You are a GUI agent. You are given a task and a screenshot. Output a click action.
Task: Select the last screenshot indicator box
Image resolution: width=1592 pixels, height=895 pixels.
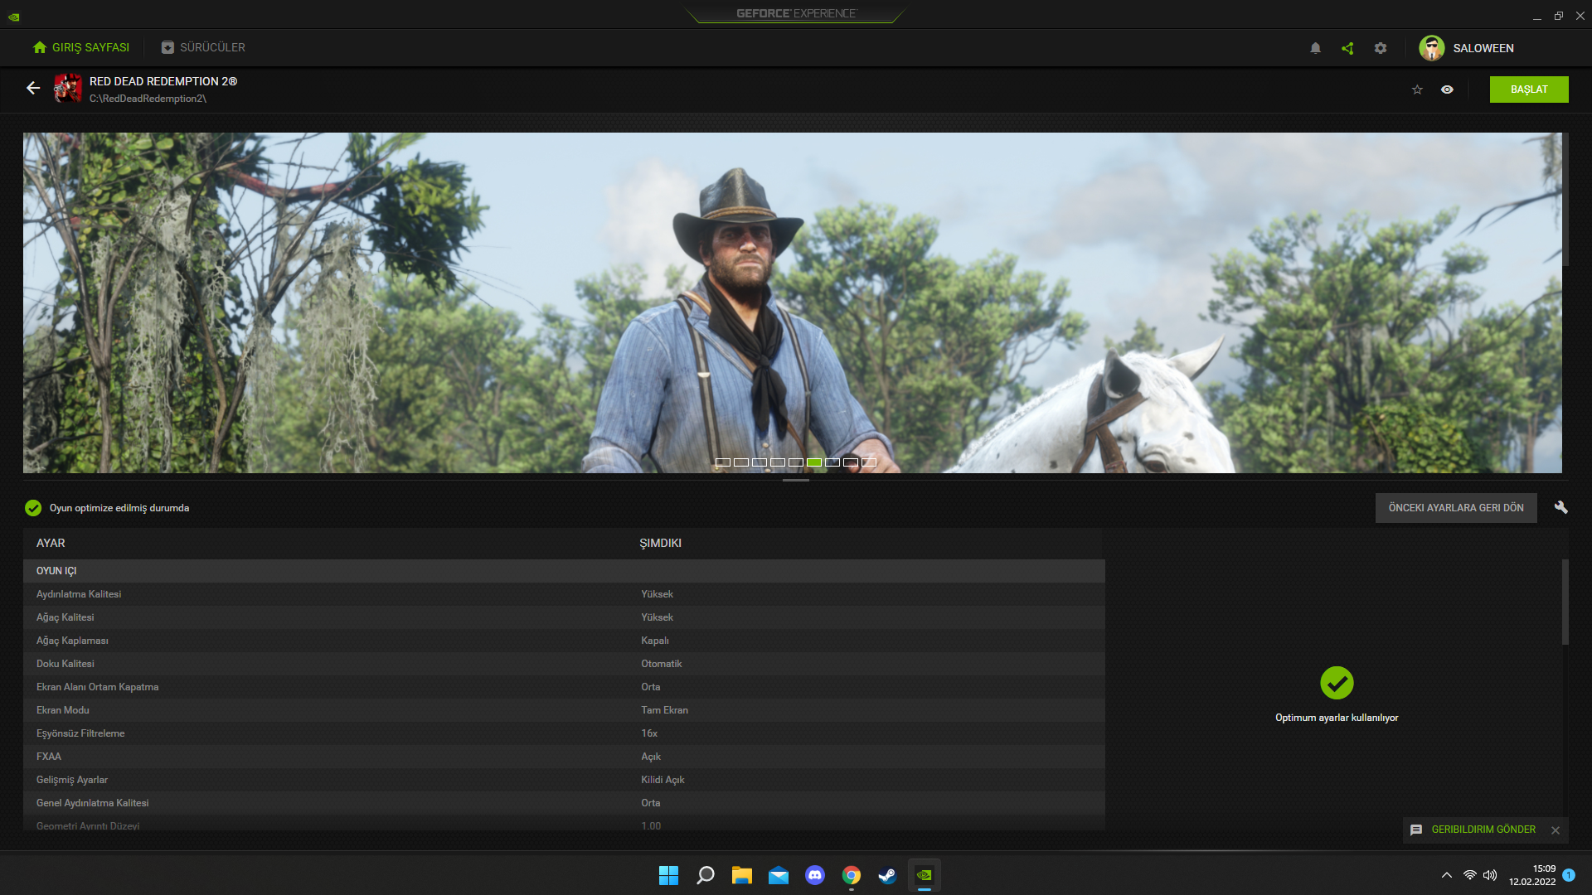click(869, 462)
